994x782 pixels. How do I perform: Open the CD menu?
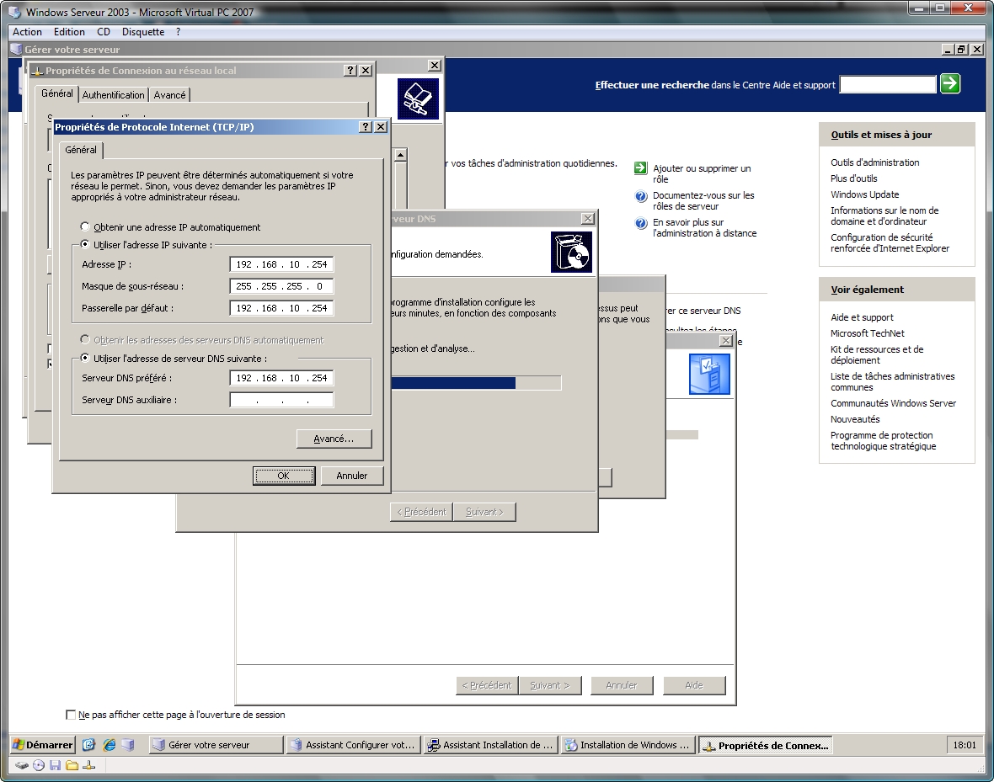tap(104, 32)
